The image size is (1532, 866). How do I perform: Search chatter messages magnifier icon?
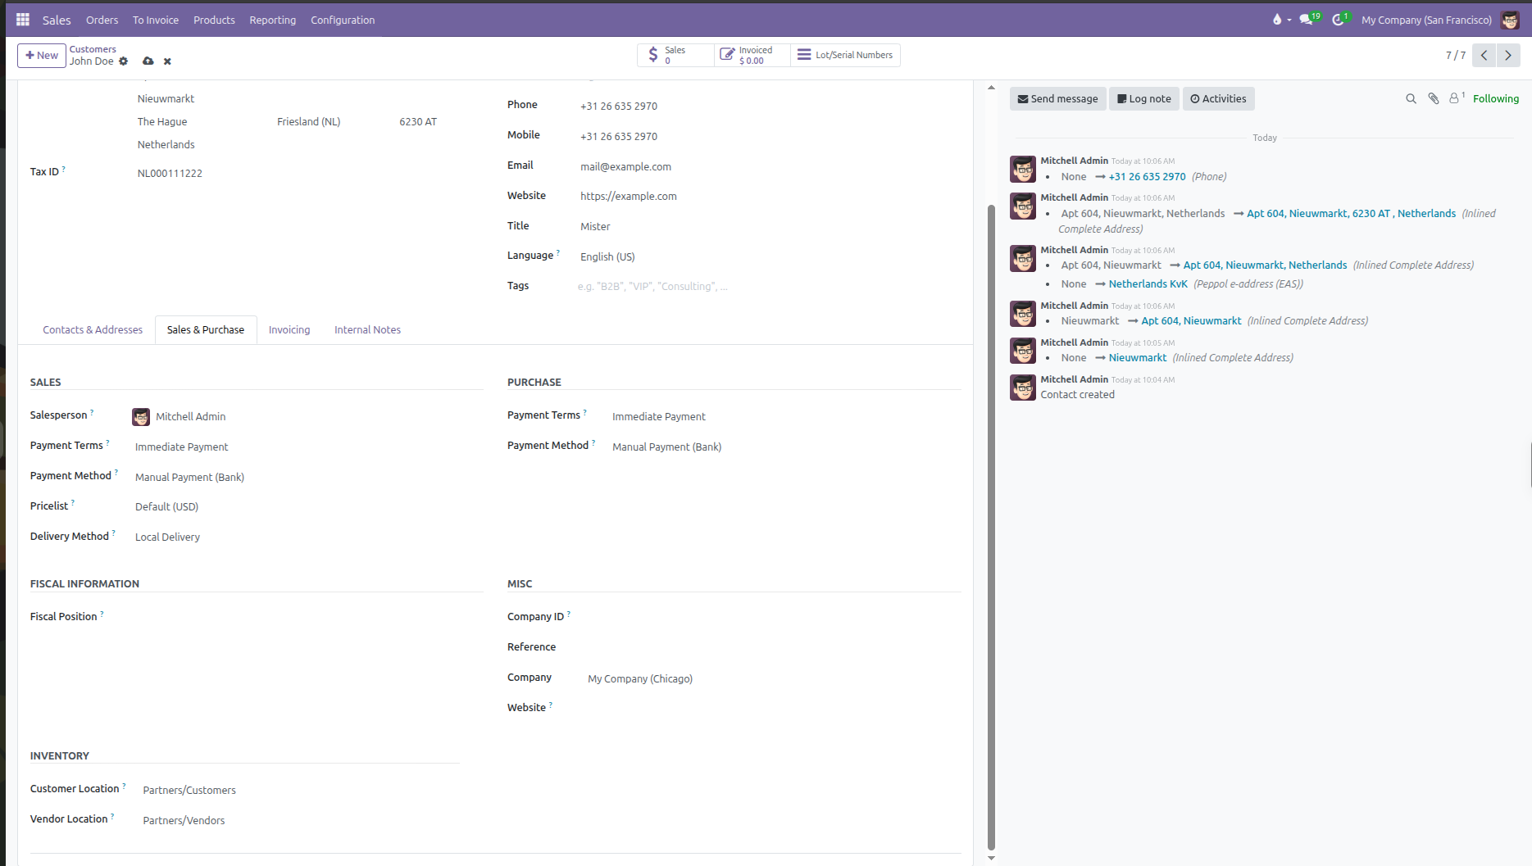coord(1411,98)
